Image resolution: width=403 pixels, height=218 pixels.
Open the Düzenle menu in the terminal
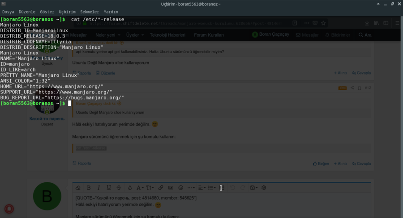point(27,12)
